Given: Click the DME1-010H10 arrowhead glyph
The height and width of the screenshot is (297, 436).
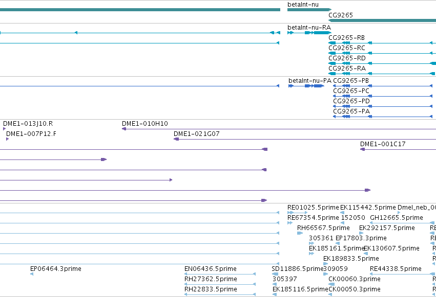Looking at the screenshot, I should click(124, 129).
